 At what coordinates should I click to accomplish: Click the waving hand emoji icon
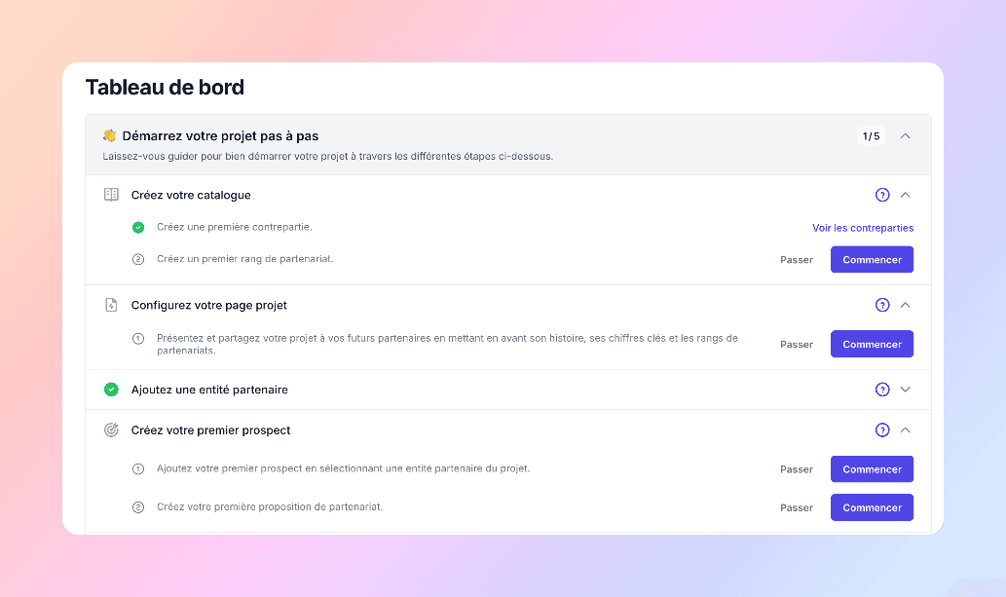[110, 135]
